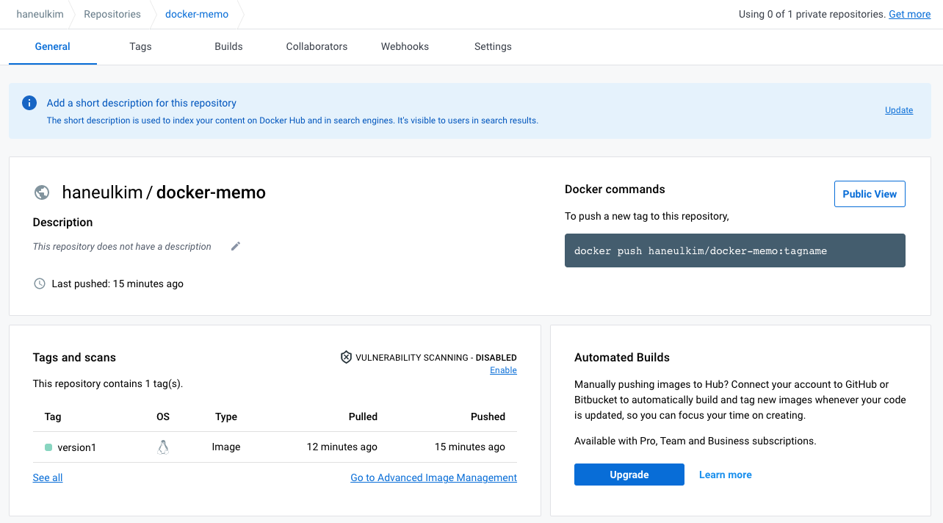Navigate to Repositories breadcrumb

click(x=112, y=14)
